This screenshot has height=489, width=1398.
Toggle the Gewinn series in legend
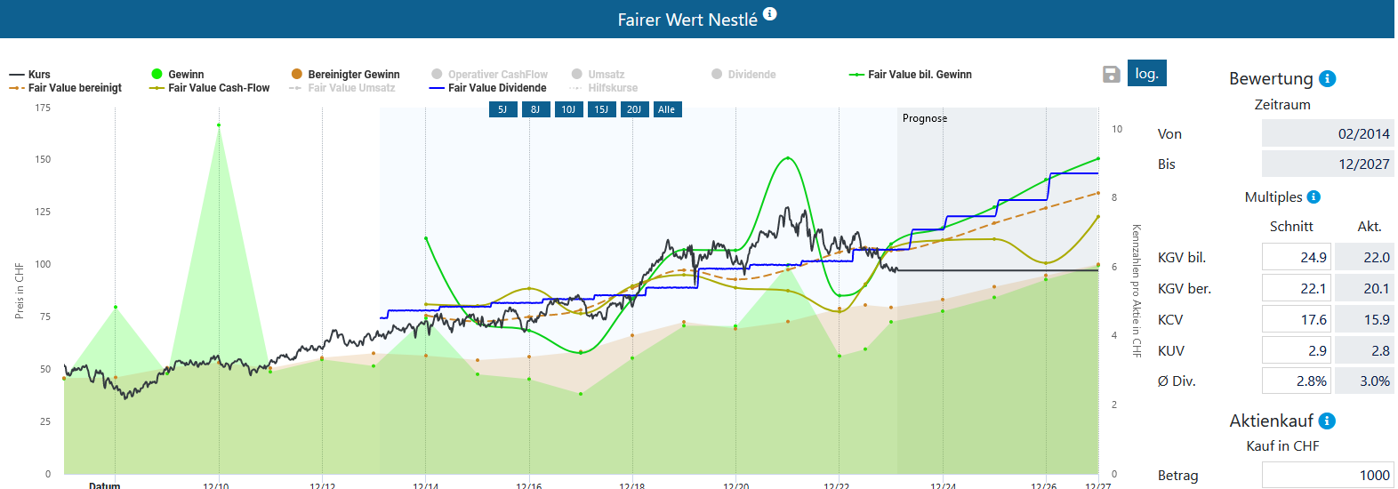pyautogui.click(x=178, y=75)
